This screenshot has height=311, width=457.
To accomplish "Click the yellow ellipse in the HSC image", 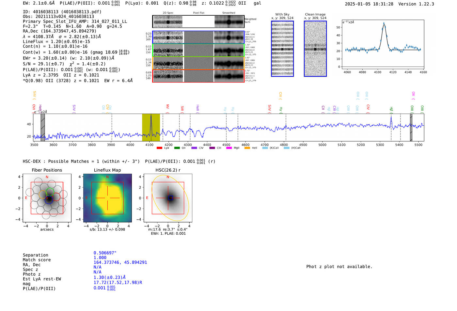I will click(170, 198).
